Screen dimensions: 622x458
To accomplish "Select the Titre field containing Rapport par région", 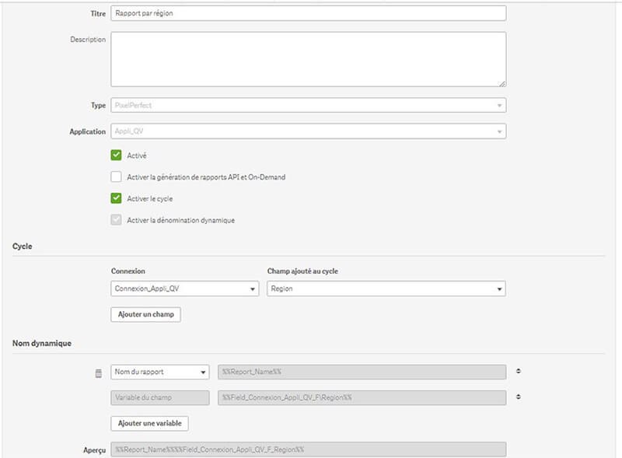I will coord(311,14).
